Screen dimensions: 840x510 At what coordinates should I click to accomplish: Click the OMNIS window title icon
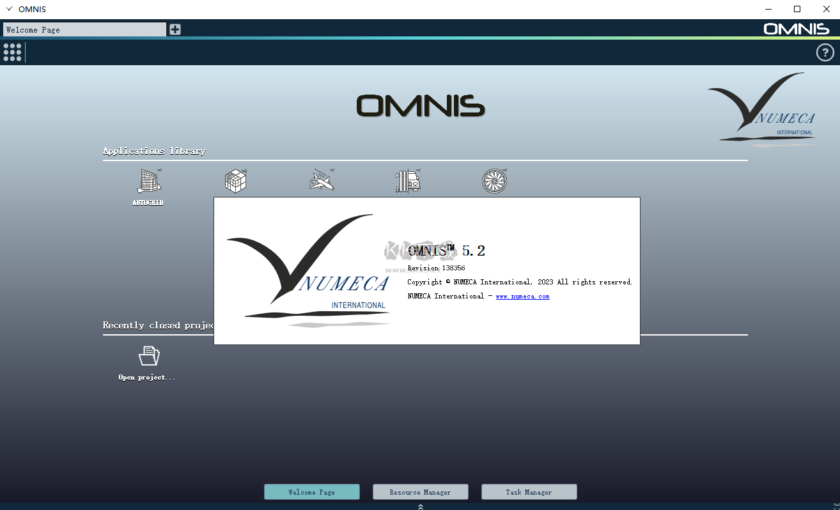click(x=9, y=9)
